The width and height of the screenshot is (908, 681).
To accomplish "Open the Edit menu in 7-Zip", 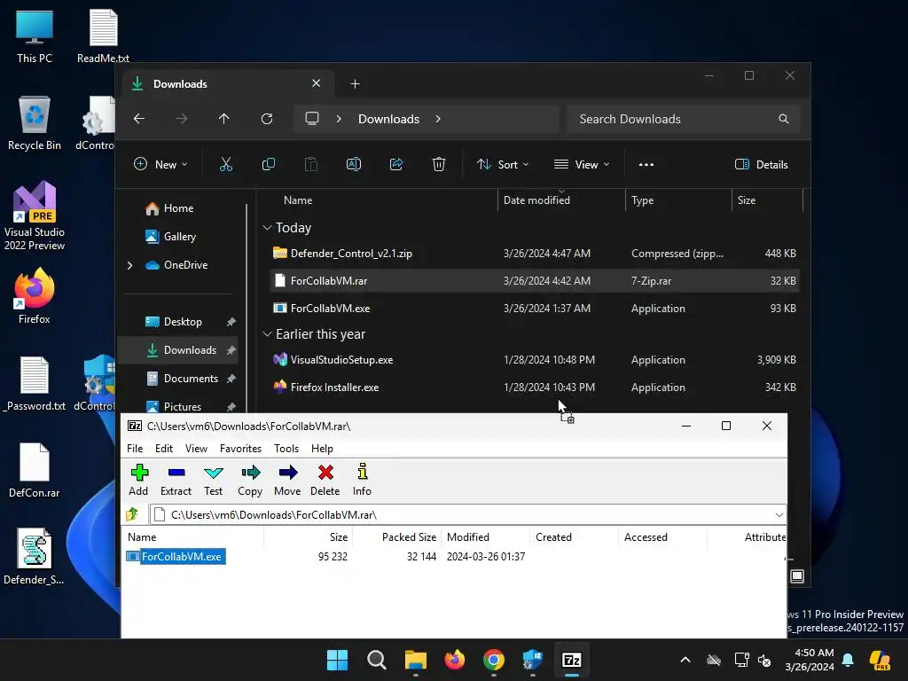I will pyautogui.click(x=164, y=448).
